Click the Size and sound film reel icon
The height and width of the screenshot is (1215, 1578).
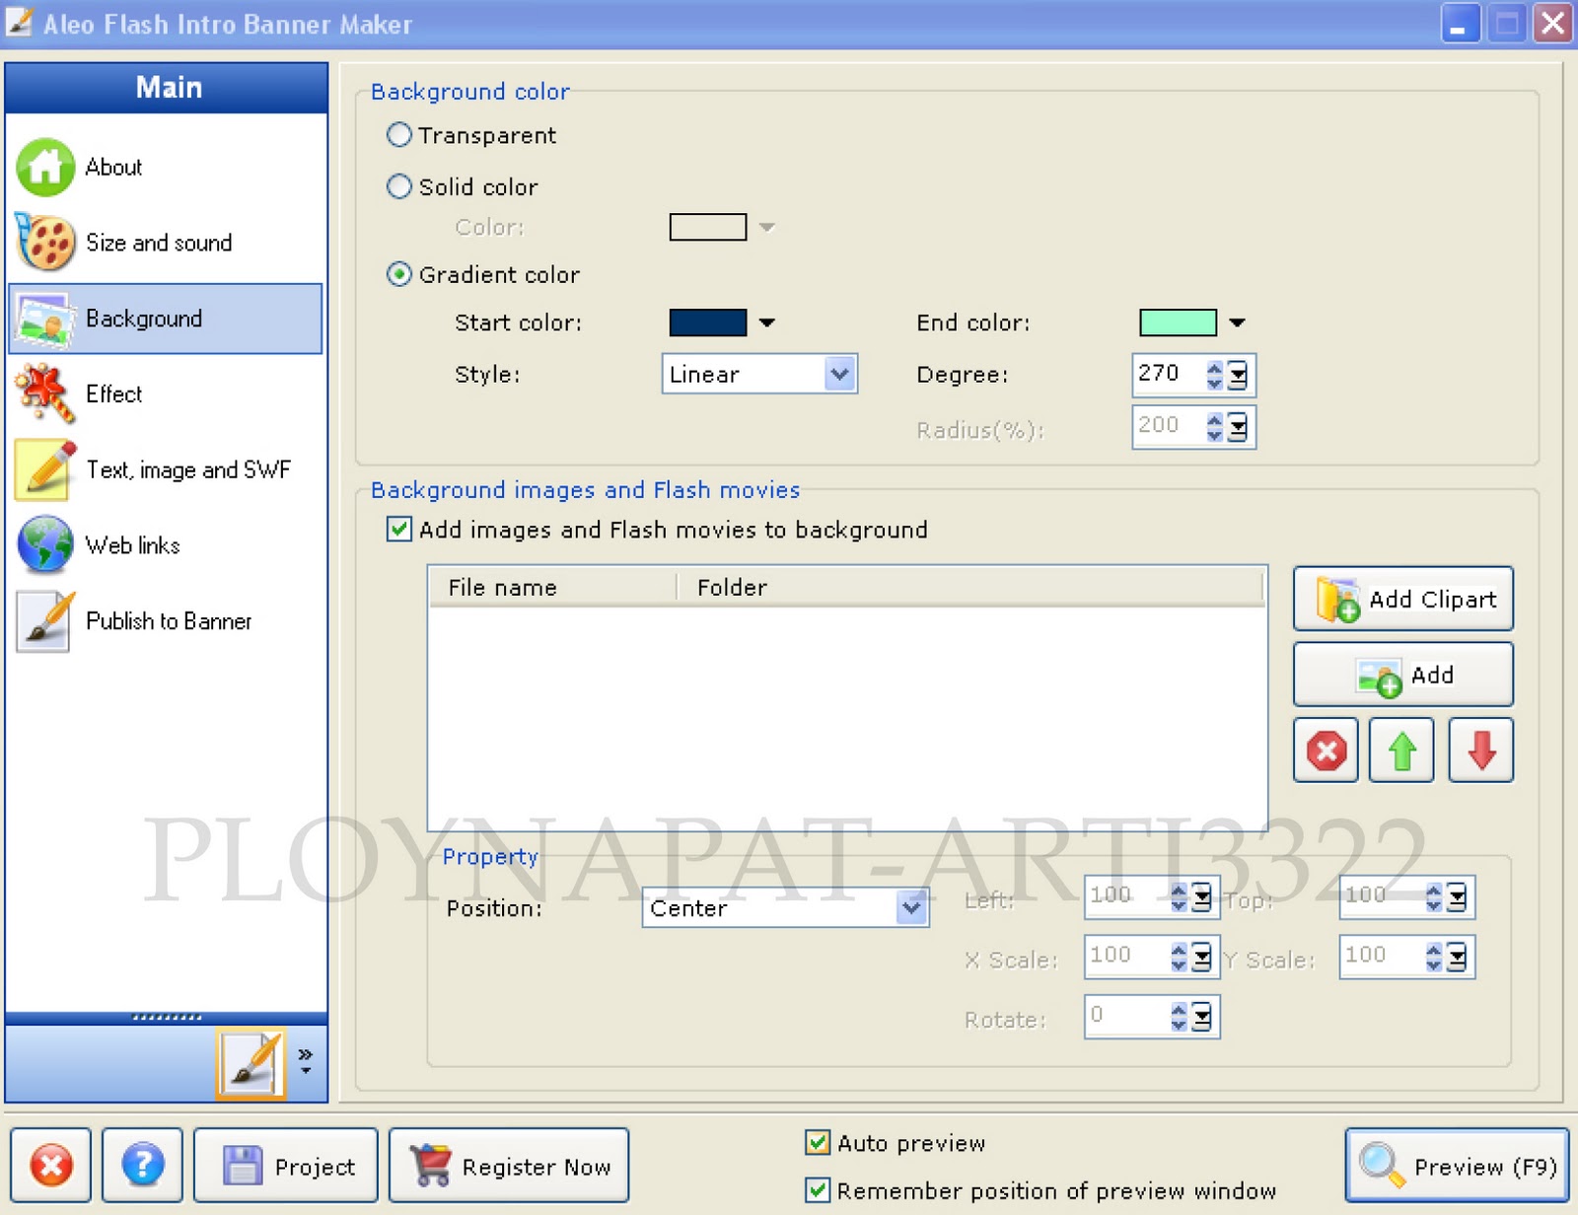tap(44, 243)
